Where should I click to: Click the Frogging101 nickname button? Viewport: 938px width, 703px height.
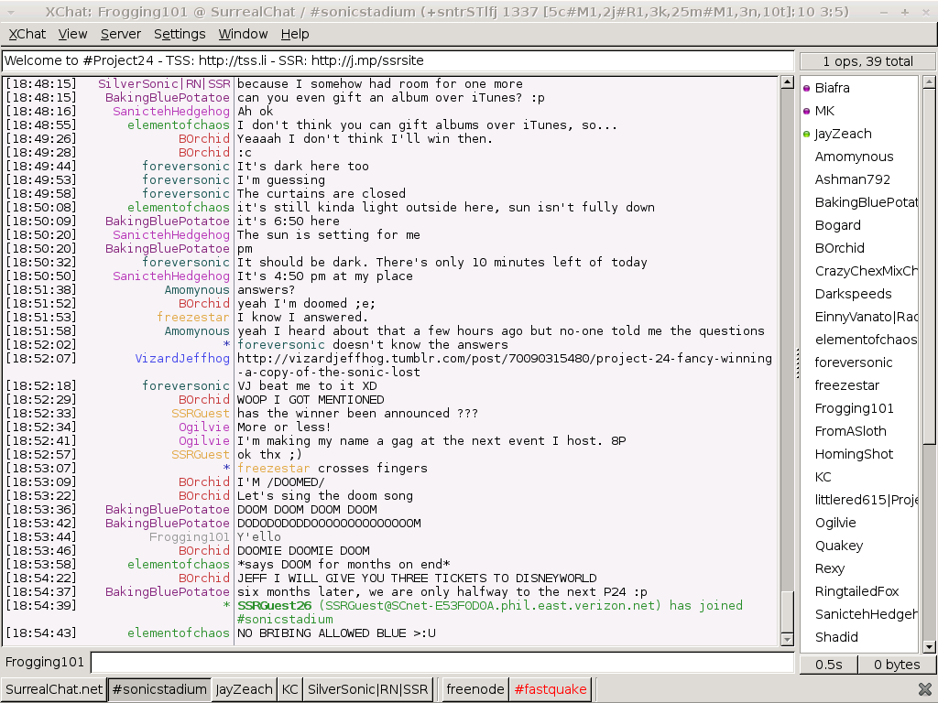[x=46, y=662]
